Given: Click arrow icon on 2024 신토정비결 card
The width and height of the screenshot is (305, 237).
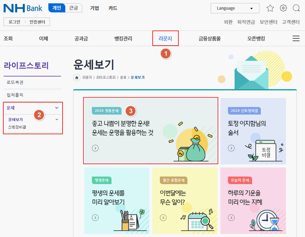Looking at the screenshot, I should pos(231,148).
